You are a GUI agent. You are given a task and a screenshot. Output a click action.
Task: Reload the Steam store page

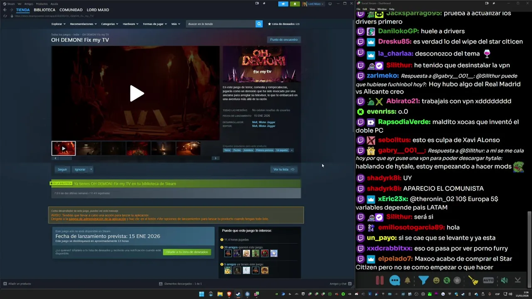click(x=5, y=16)
